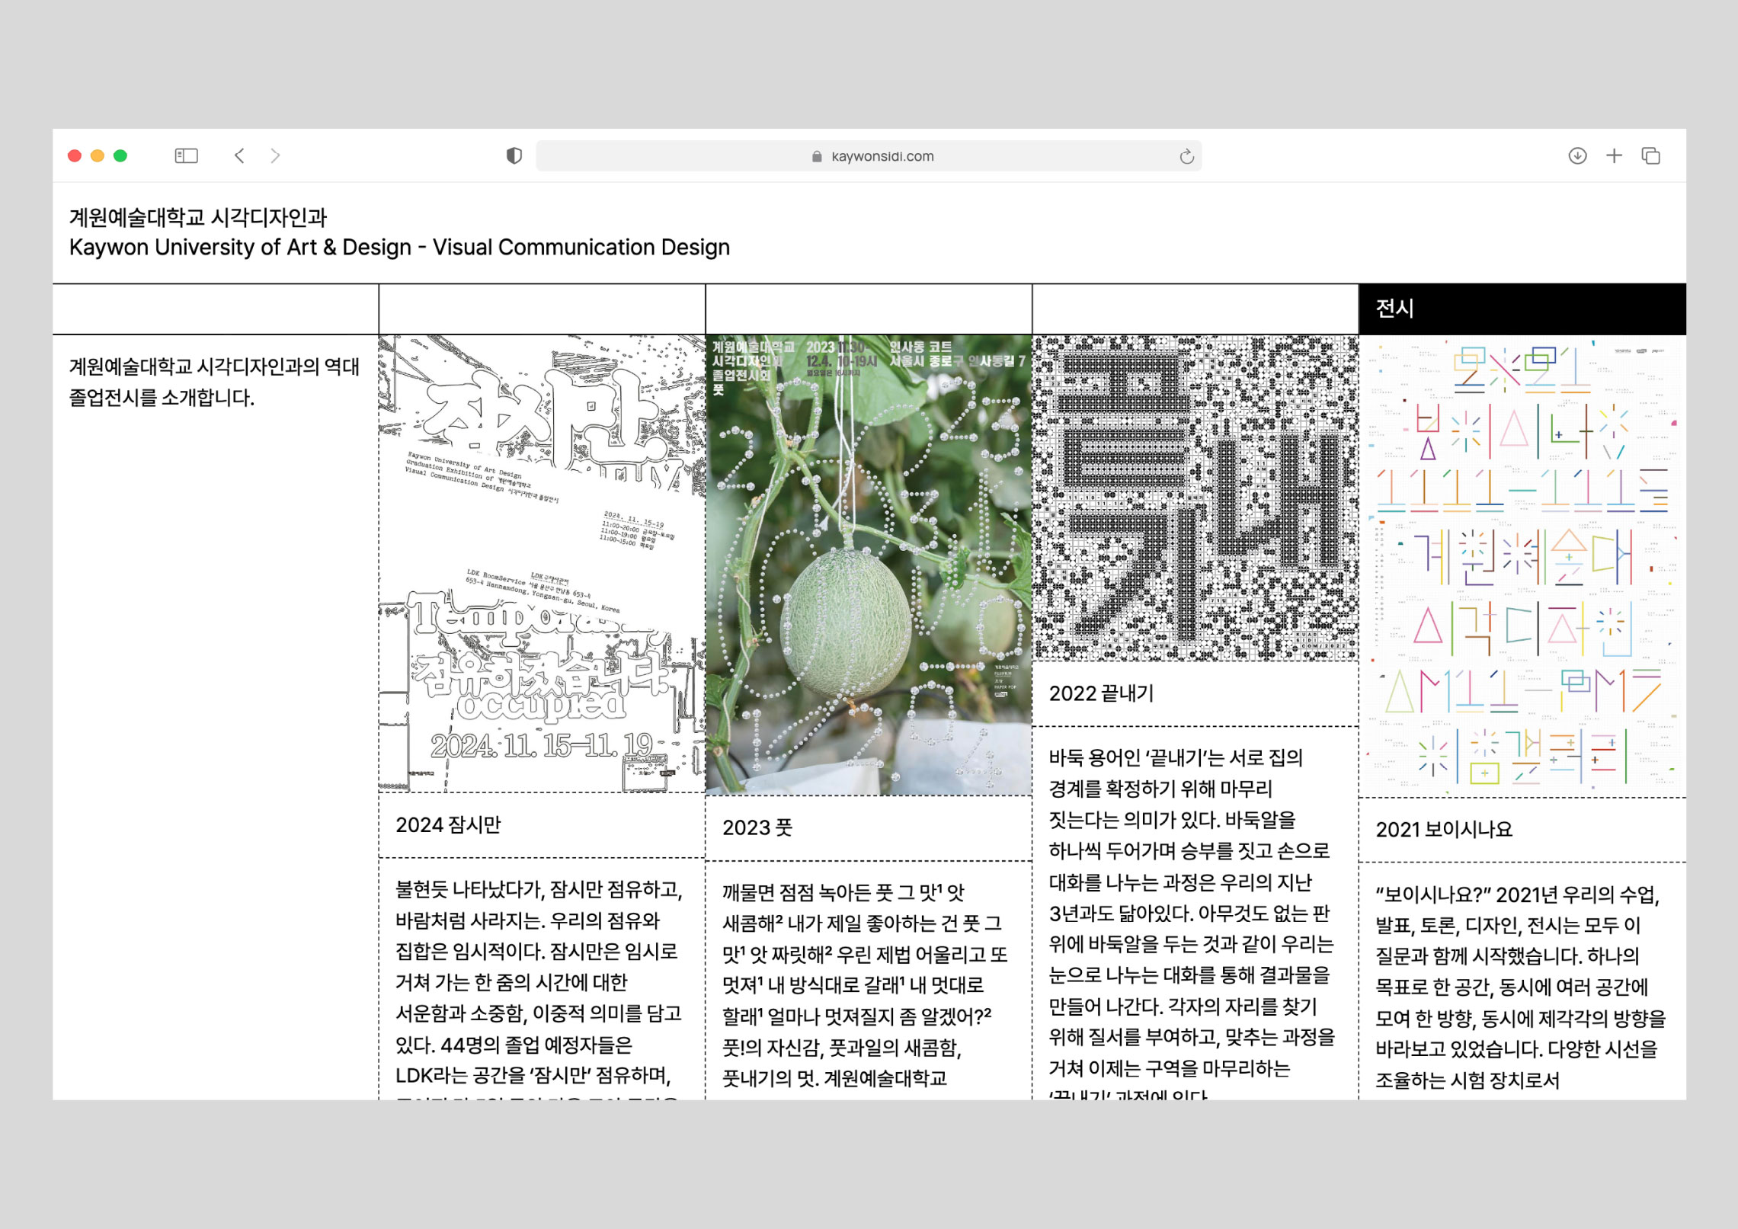Show the tab overview icon

1650,156
